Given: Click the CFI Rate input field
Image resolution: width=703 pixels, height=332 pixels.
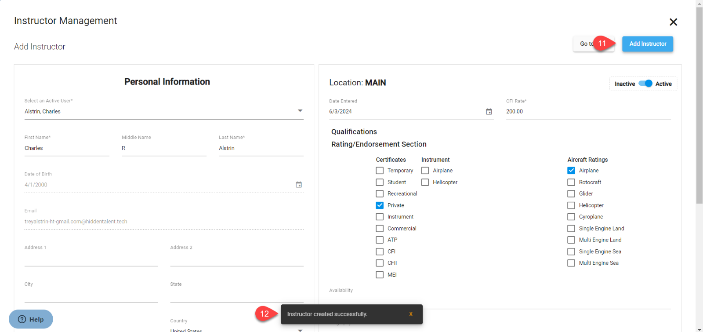Looking at the screenshot, I should (588, 112).
